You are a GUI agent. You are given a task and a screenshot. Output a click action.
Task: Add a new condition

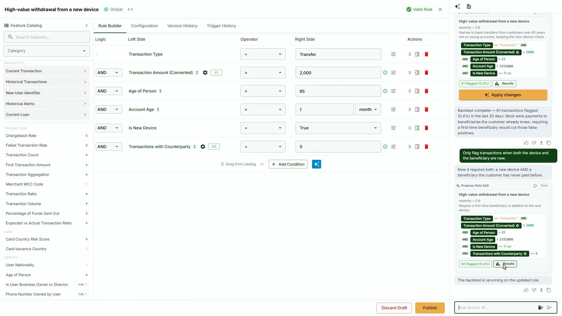[x=288, y=164]
